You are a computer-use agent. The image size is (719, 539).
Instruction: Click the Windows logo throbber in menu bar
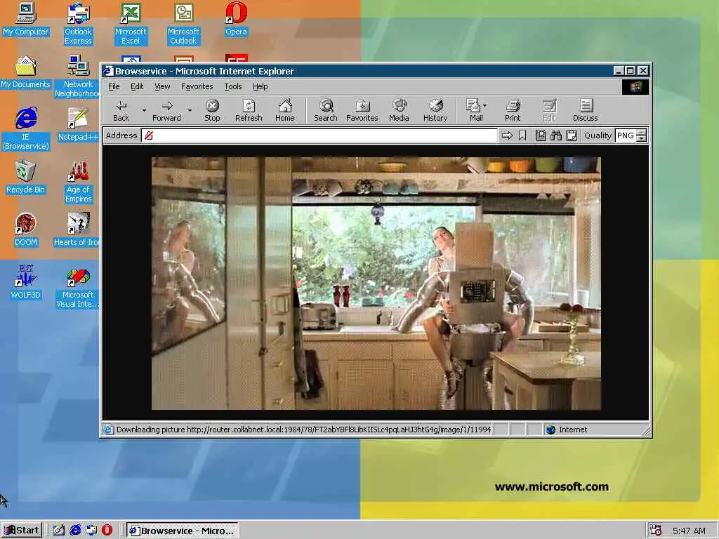[635, 87]
